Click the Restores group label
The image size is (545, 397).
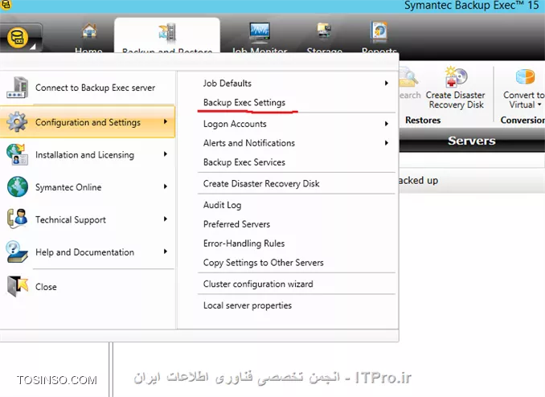tap(423, 120)
